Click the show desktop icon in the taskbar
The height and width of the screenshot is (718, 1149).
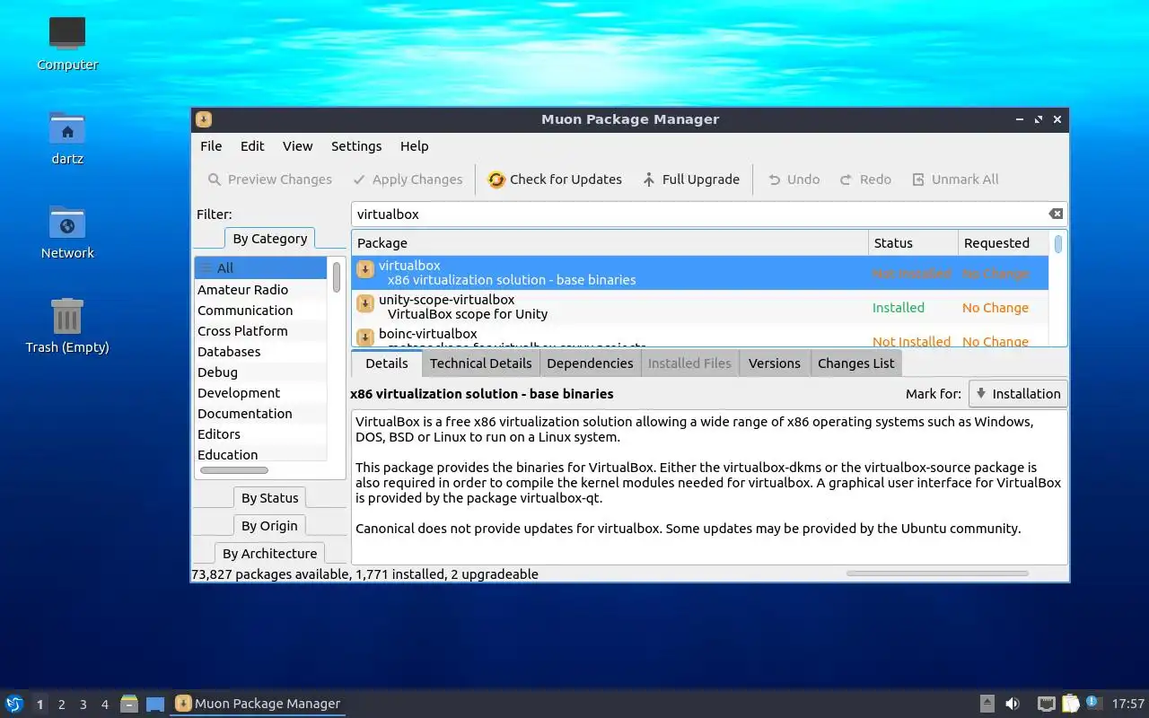coord(155,704)
